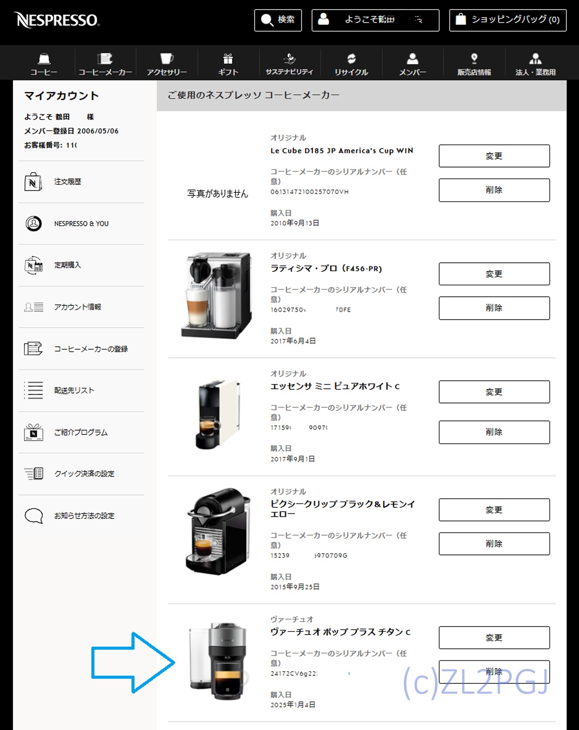Click 変更 for ヴァーチュオ ポップ プラス

[x=494, y=638]
